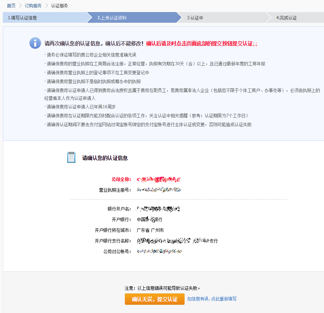Go to 首页 in the breadcrumb
This screenshot has height=313, width=324.
[11, 6]
